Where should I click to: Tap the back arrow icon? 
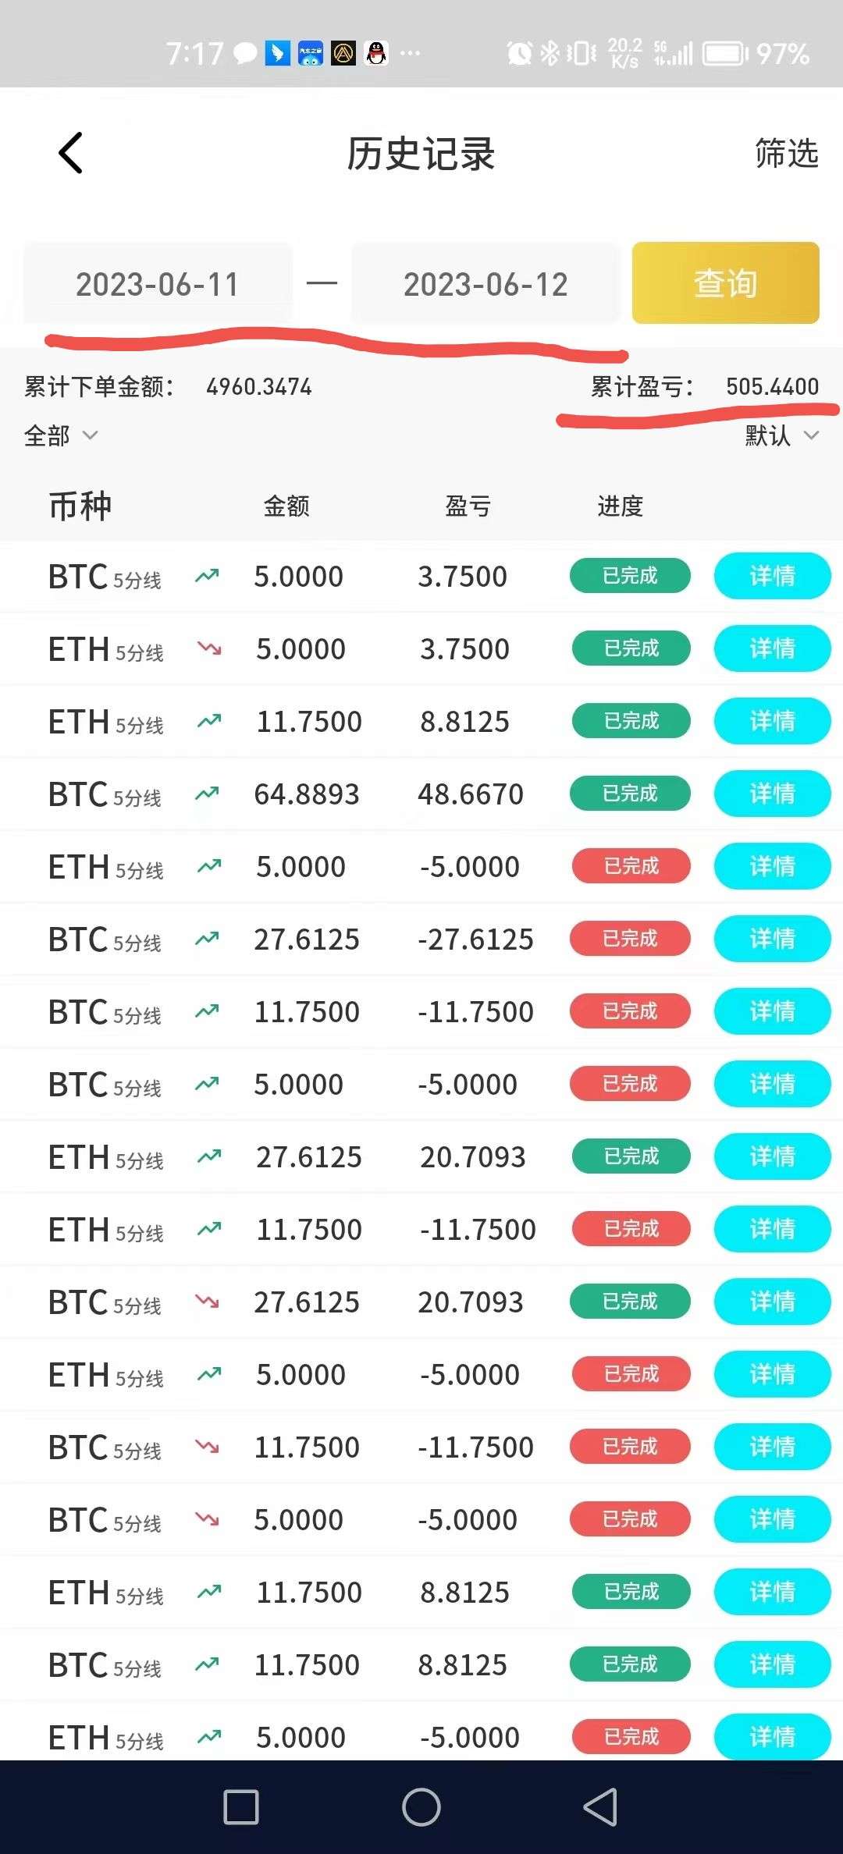(70, 153)
